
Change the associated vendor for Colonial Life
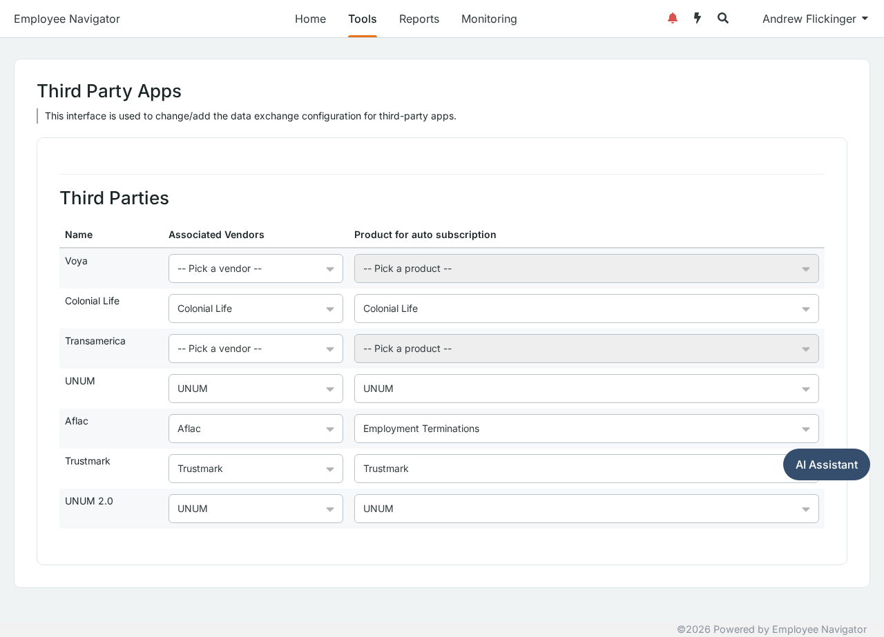(x=256, y=308)
